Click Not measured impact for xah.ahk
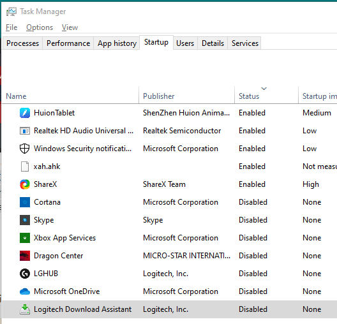 [x=320, y=166]
